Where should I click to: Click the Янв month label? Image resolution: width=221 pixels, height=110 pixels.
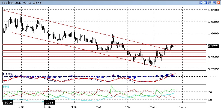[48, 107]
